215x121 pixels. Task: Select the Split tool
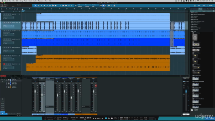point(41,6)
